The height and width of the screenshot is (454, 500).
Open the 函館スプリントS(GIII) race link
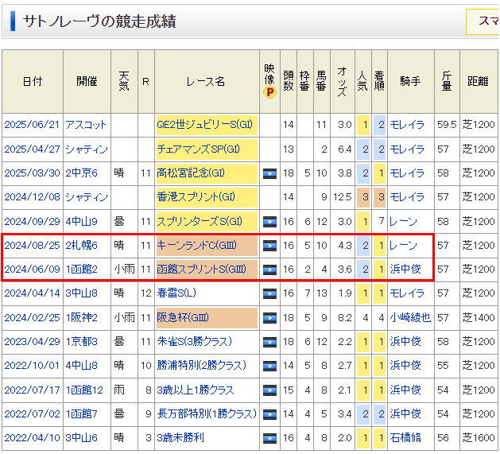click(202, 270)
